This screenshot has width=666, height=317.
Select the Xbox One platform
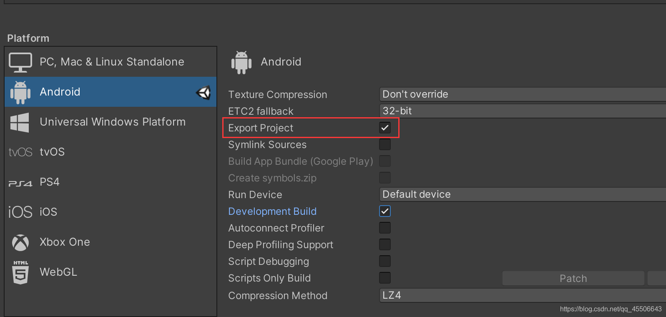111,242
